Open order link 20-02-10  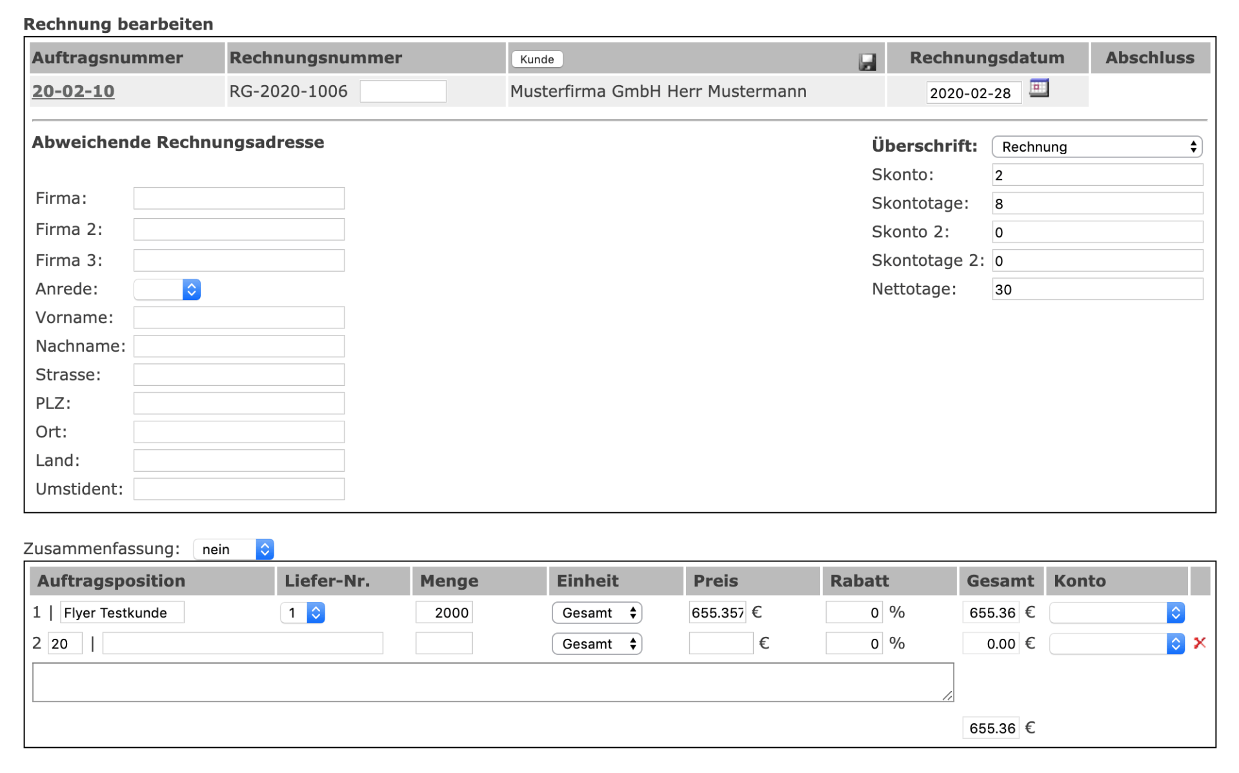coord(73,92)
